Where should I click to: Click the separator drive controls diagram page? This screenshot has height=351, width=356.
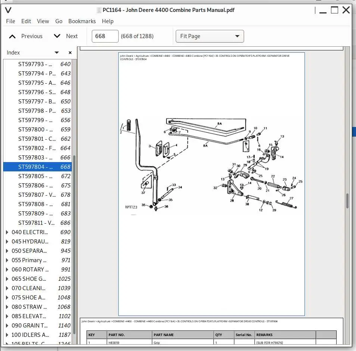211,184
